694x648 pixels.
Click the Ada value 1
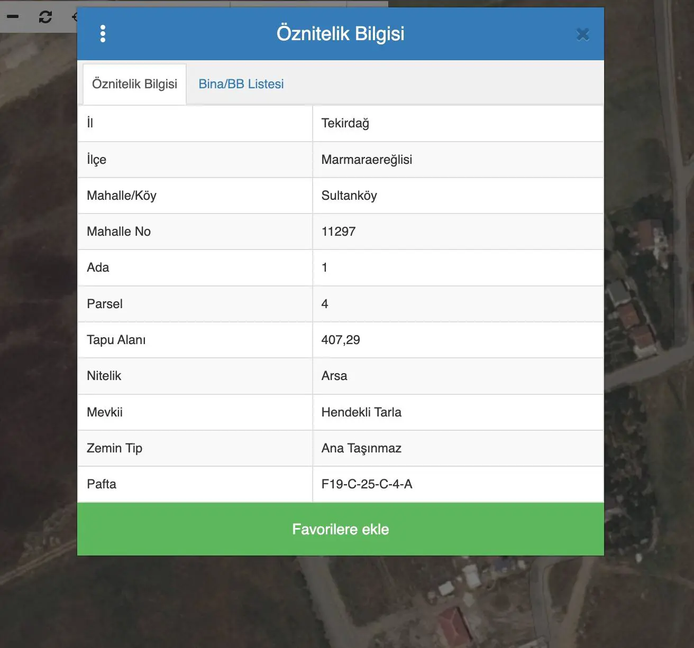click(324, 267)
